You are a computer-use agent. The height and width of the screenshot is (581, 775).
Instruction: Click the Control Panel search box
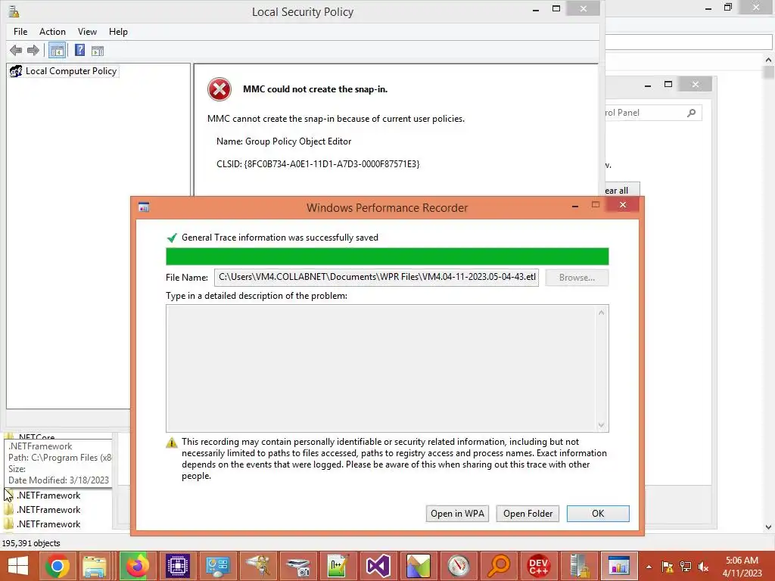click(x=652, y=113)
